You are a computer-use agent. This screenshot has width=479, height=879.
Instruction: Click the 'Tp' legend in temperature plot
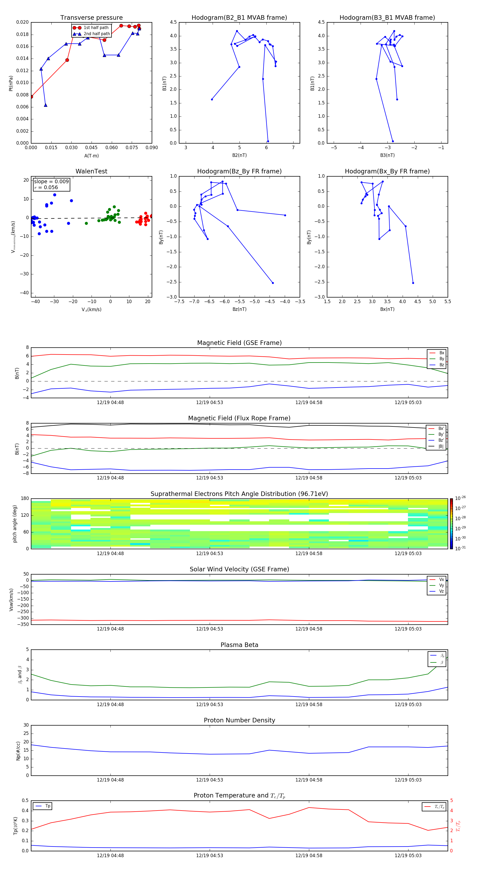coord(43,806)
